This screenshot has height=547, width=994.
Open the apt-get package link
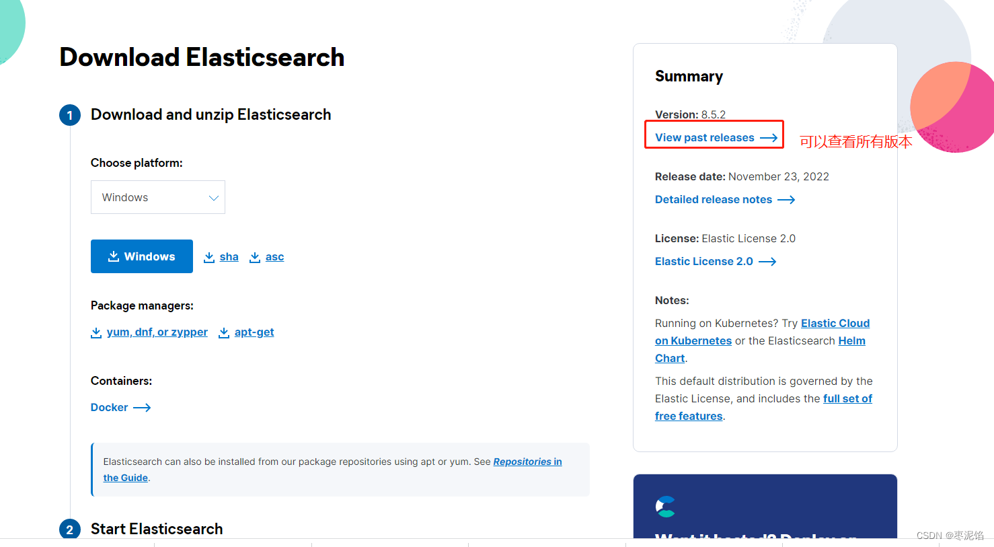(254, 332)
